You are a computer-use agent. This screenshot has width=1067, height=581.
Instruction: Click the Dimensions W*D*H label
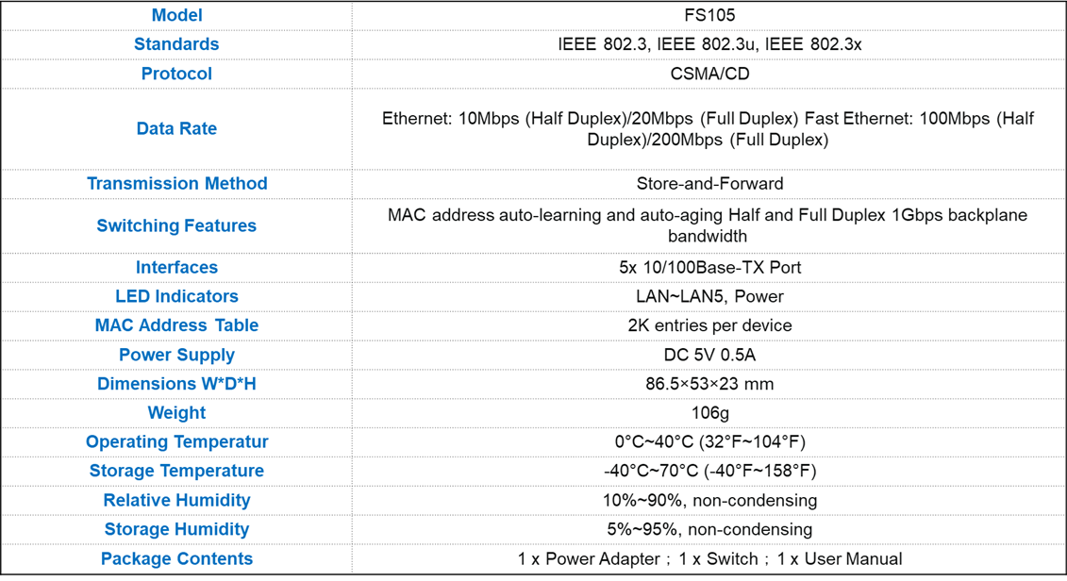coord(176,384)
